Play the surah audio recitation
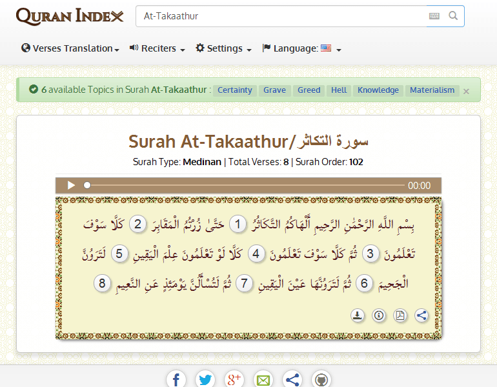The height and width of the screenshot is (387, 497). click(71, 186)
